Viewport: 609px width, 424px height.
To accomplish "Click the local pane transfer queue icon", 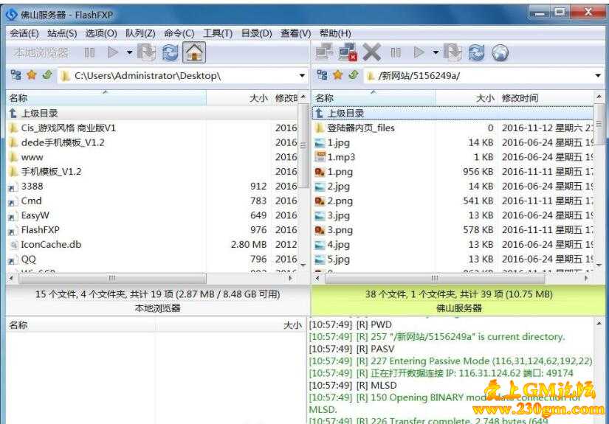I will coord(146,52).
